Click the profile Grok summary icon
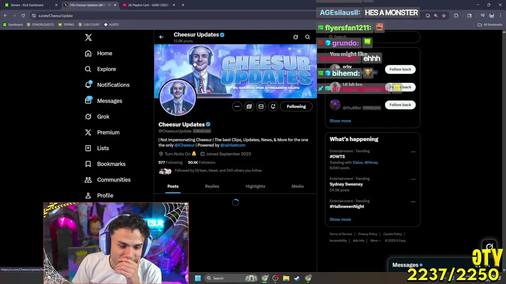 click(x=249, y=106)
